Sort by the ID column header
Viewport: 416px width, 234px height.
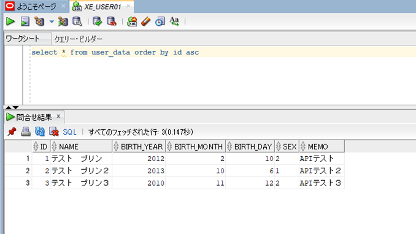[41, 146]
